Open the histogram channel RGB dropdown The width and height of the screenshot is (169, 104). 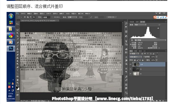pos(140,25)
